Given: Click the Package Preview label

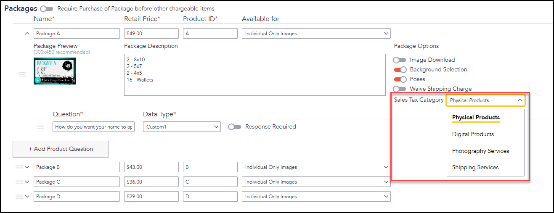Looking at the screenshot, I should [56, 46].
